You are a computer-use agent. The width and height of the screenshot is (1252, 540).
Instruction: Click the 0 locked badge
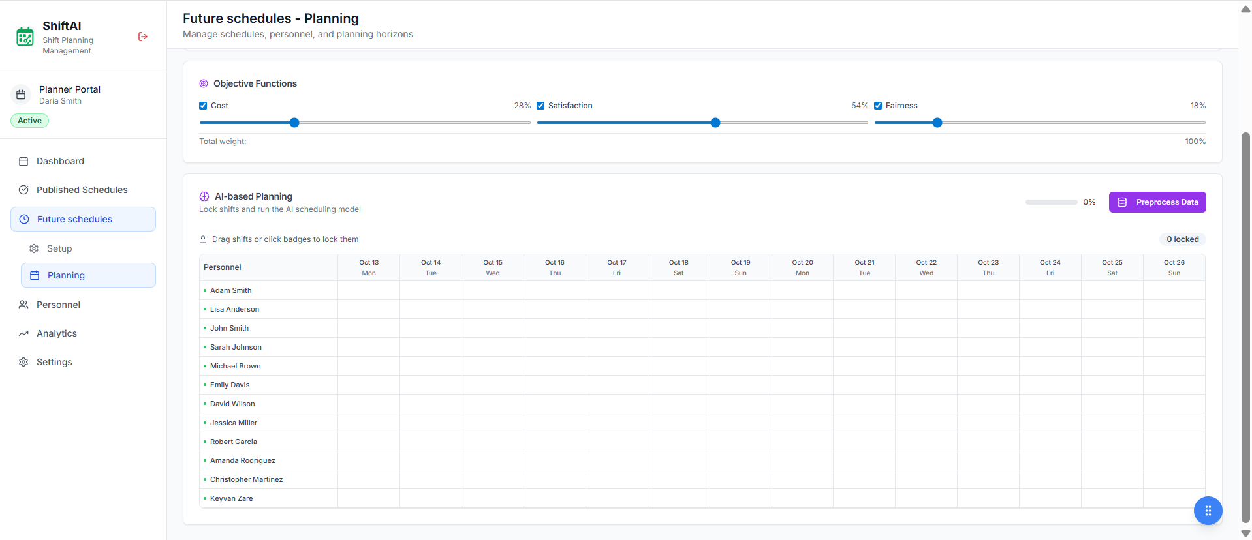click(1182, 239)
